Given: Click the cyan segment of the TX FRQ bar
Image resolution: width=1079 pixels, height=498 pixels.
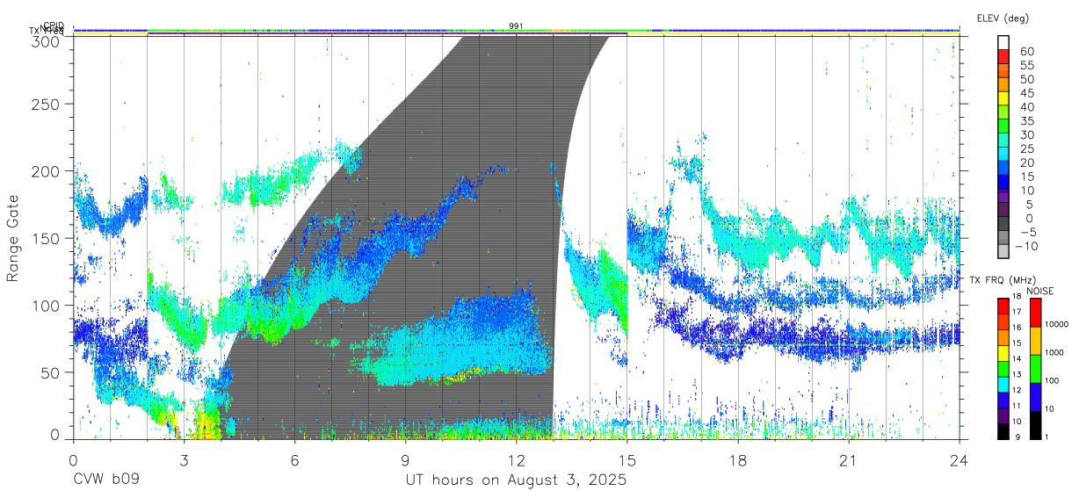Looking at the screenshot, I should (x=1003, y=385).
